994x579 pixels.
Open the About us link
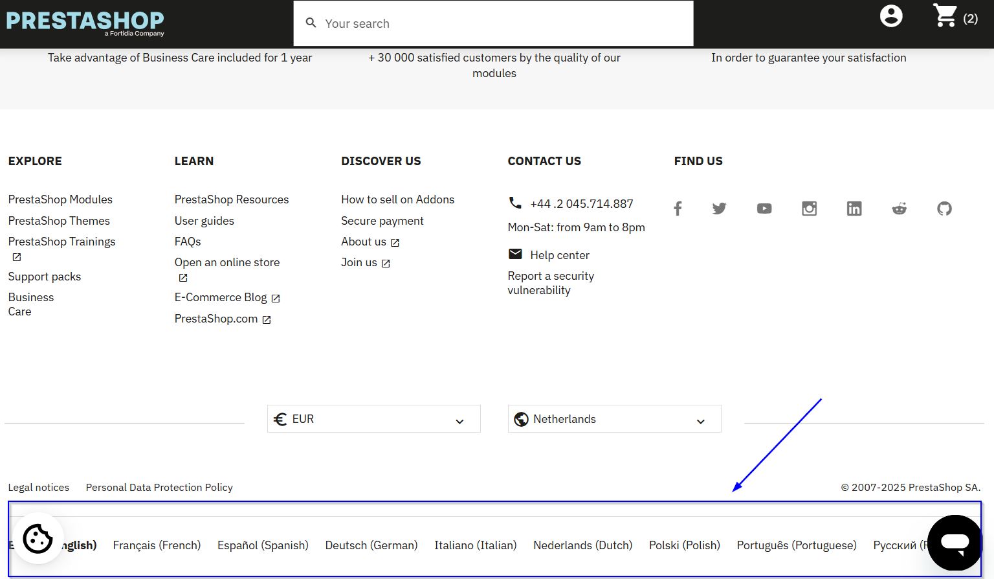[x=364, y=242]
